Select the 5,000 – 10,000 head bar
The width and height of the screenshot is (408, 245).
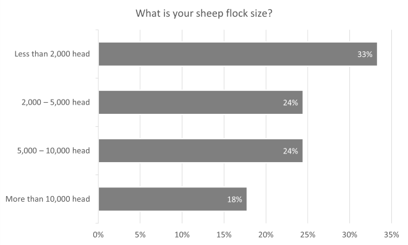(201, 151)
